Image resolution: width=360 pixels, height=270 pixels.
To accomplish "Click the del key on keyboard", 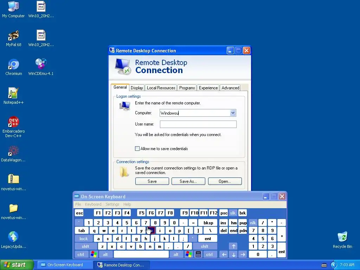I will (x=223, y=231).
